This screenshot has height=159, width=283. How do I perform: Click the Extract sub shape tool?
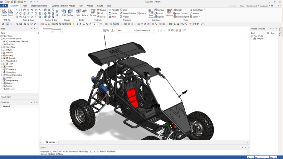(159, 13)
